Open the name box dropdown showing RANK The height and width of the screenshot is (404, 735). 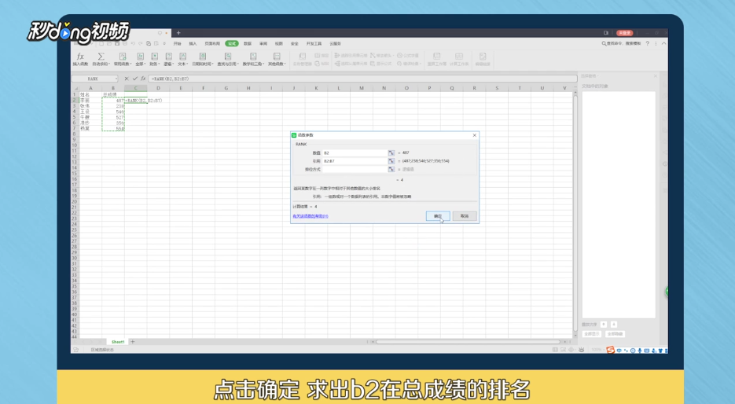point(116,79)
